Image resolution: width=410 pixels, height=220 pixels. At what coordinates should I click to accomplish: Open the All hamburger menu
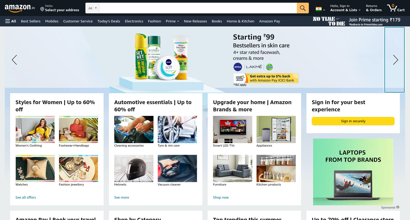[11, 21]
